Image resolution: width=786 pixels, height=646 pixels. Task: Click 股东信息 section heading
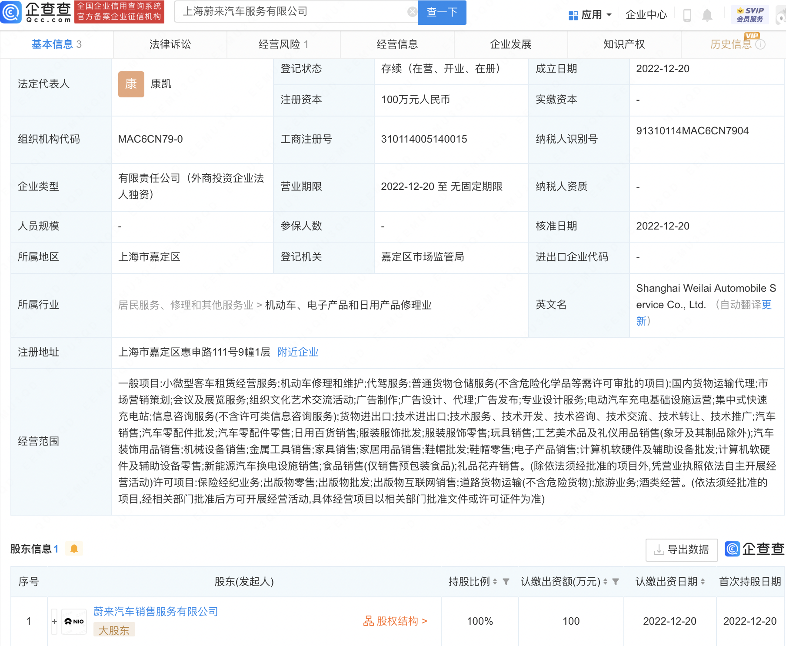(x=30, y=549)
